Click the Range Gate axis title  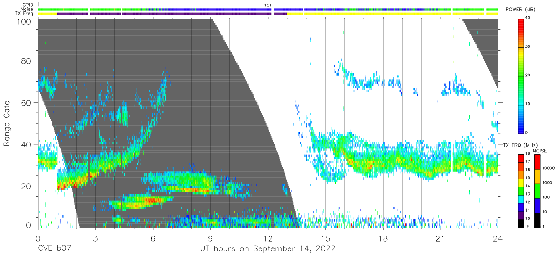[7, 123]
